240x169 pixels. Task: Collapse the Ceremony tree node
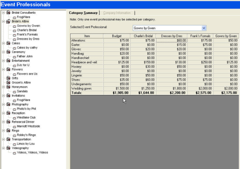[x=4, y=52]
